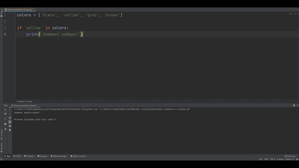Open the Event Log
299x168 pixels.
[290, 156]
